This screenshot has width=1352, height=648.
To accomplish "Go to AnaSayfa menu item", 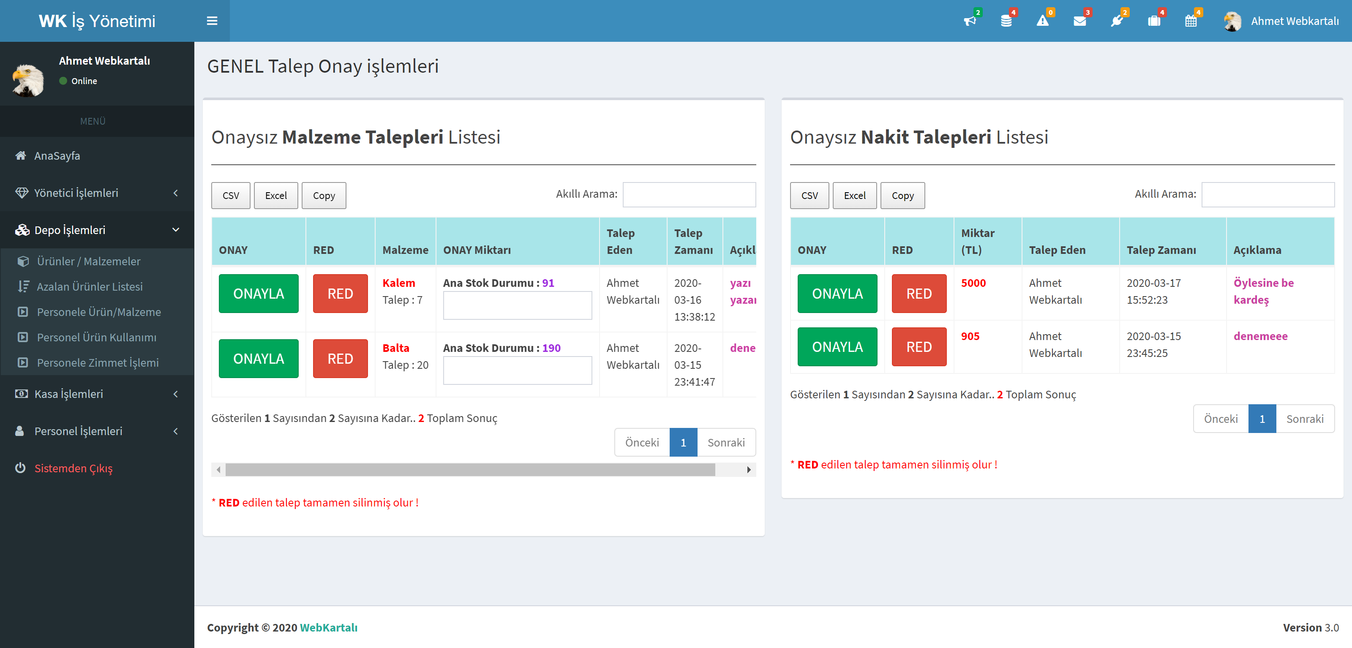I will (x=57, y=156).
